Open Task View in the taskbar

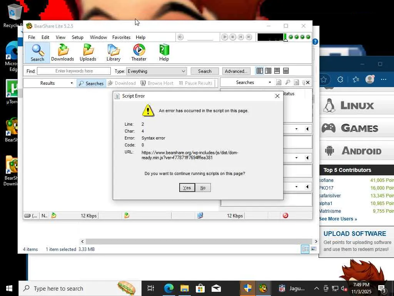tap(151, 288)
